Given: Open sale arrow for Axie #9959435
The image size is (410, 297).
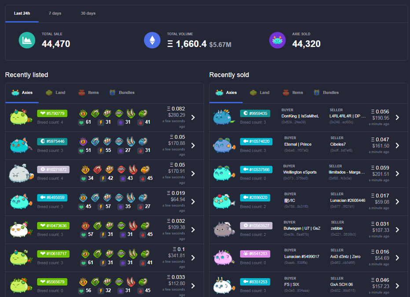Looking at the screenshot, I should click(x=397, y=117).
